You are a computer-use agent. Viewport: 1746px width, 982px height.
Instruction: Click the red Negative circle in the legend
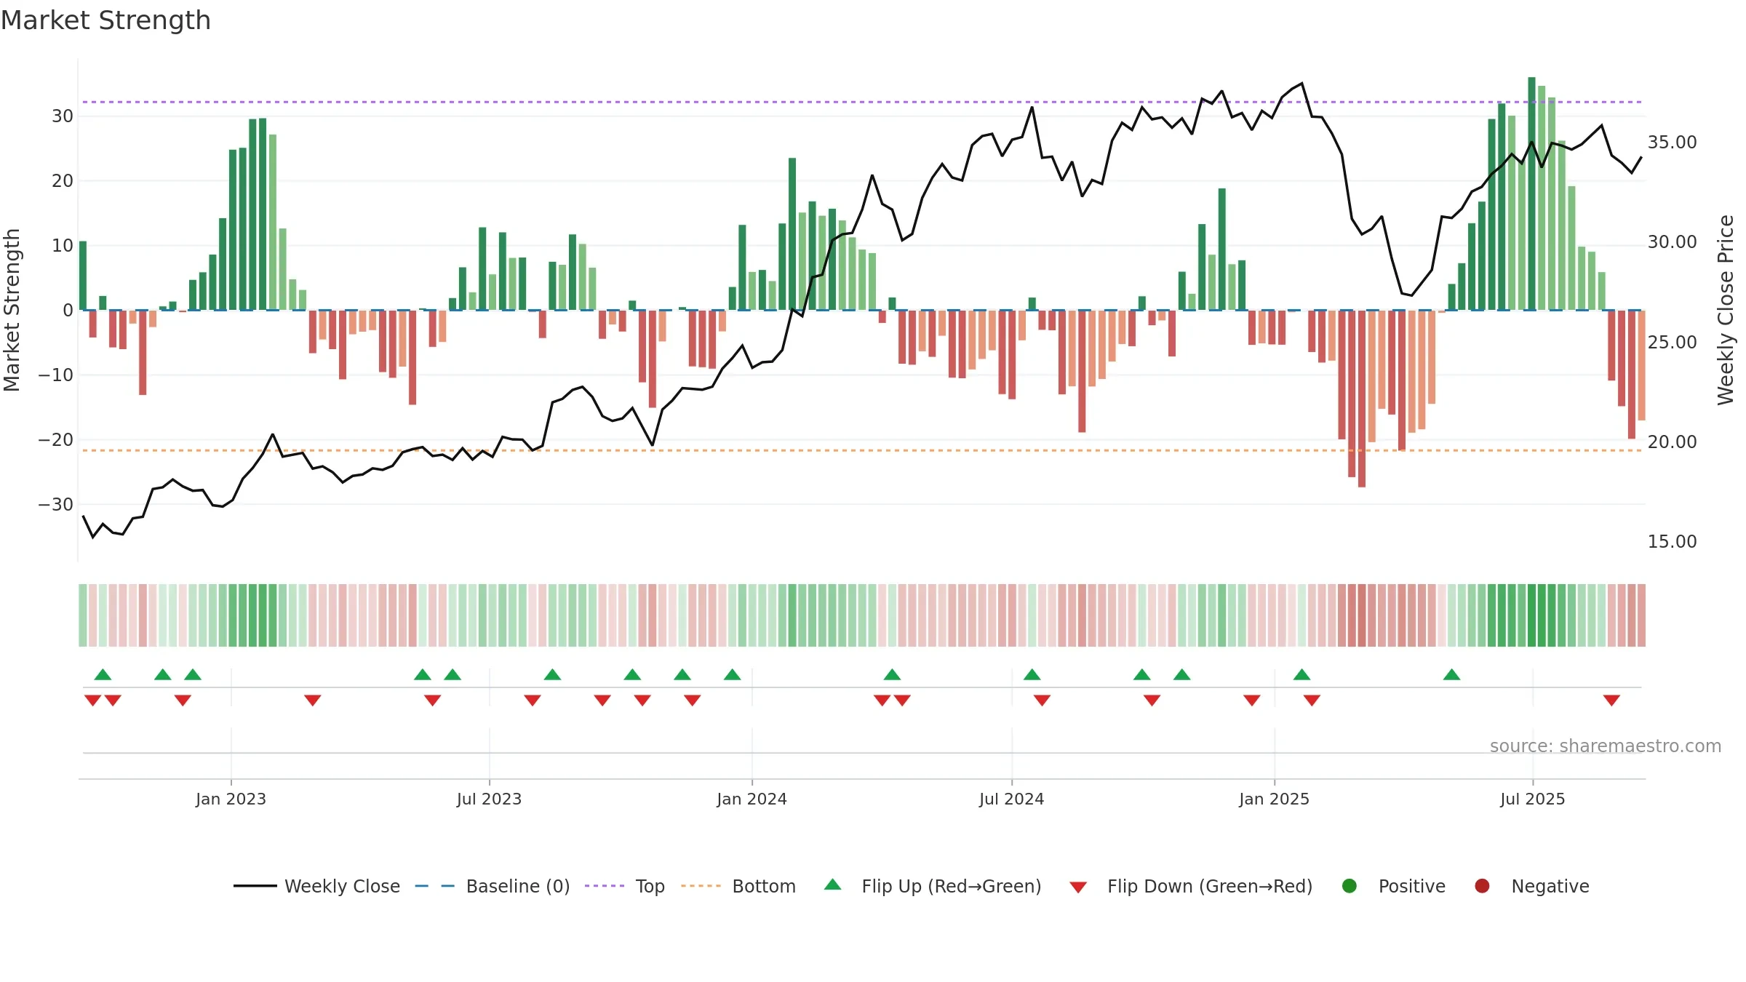[1482, 886]
